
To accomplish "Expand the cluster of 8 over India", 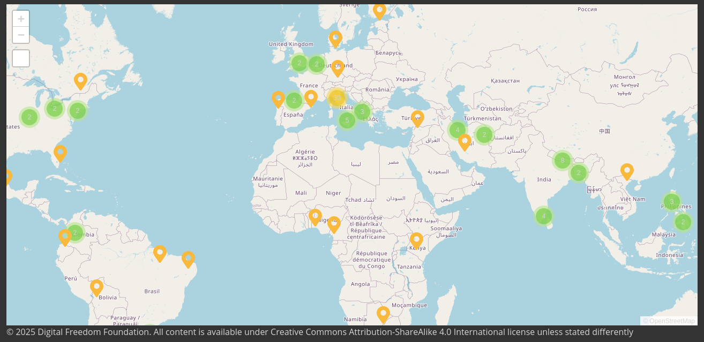I will [562, 160].
